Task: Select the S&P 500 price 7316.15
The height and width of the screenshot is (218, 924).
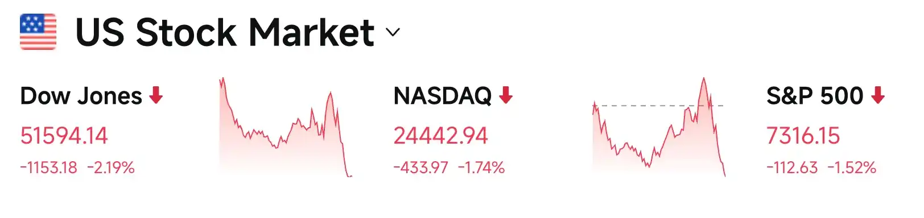Action: (803, 136)
